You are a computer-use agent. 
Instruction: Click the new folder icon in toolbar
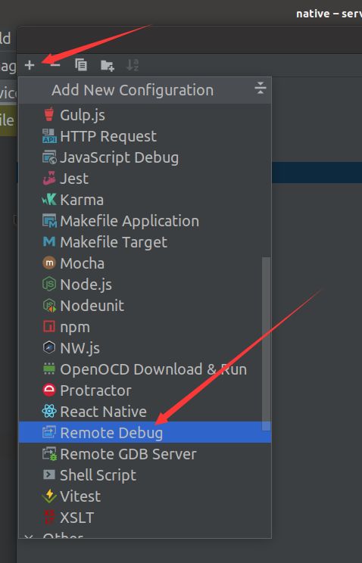click(107, 65)
